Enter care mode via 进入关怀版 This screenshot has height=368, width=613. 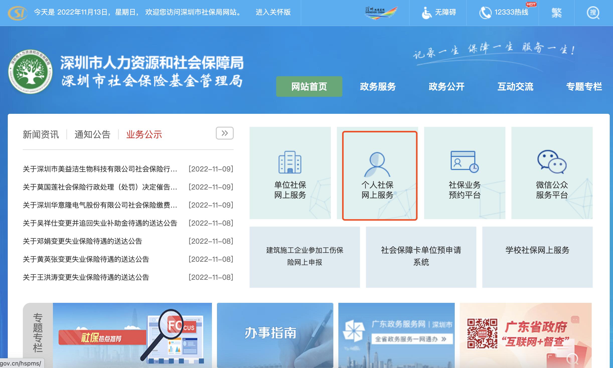pyautogui.click(x=273, y=12)
